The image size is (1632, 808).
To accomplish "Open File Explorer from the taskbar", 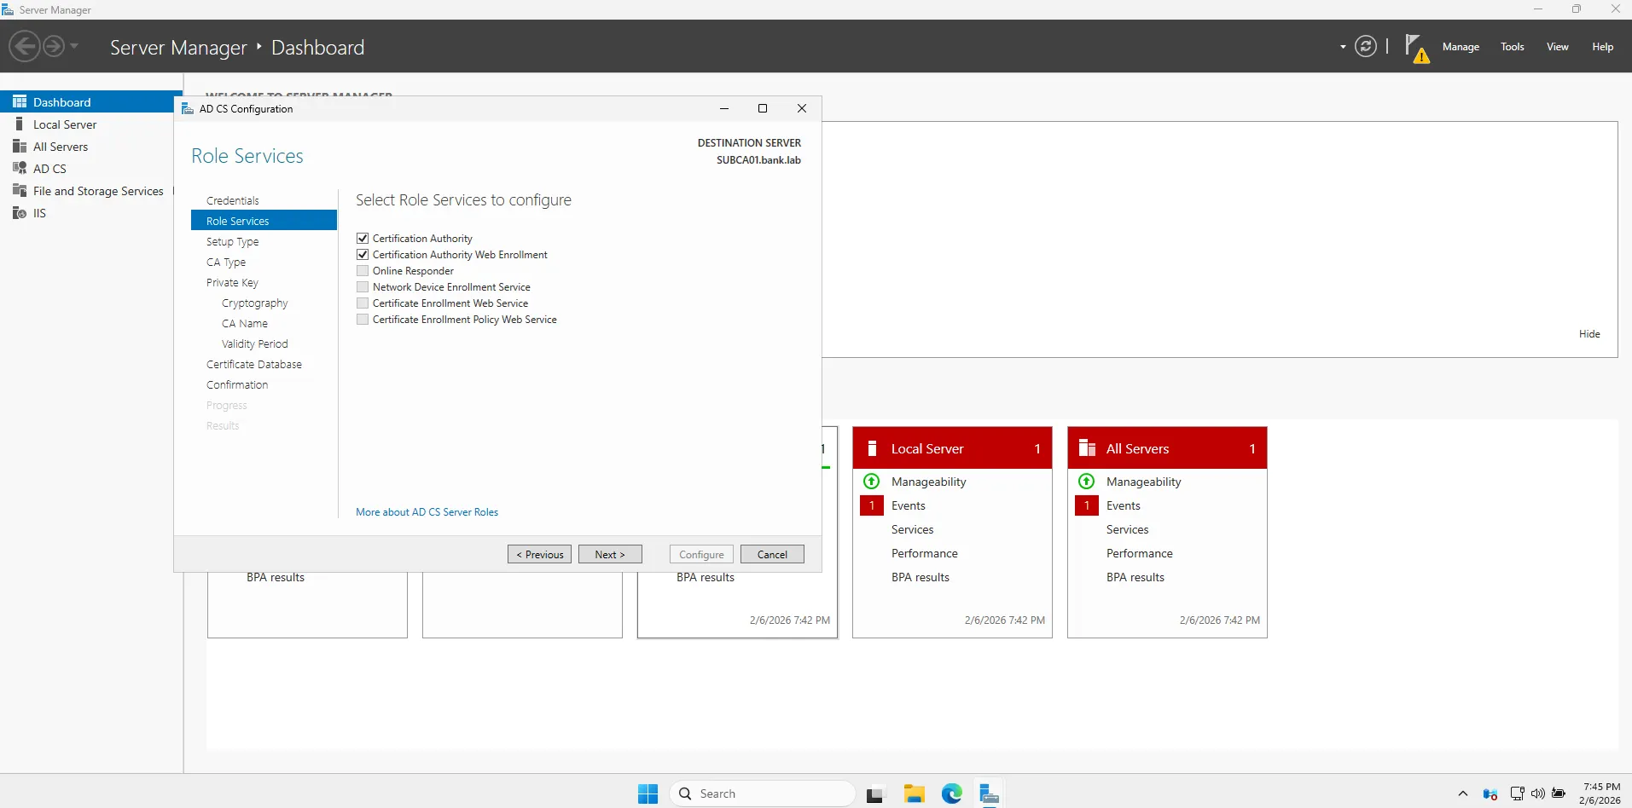I will click(x=914, y=793).
